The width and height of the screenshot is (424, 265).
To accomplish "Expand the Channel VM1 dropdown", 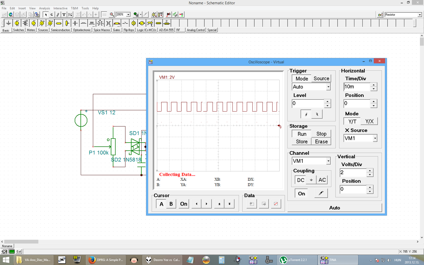I will click(328, 161).
